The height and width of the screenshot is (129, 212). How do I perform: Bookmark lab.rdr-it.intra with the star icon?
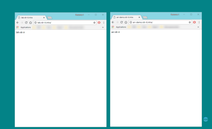pyautogui.click(x=94, y=23)
